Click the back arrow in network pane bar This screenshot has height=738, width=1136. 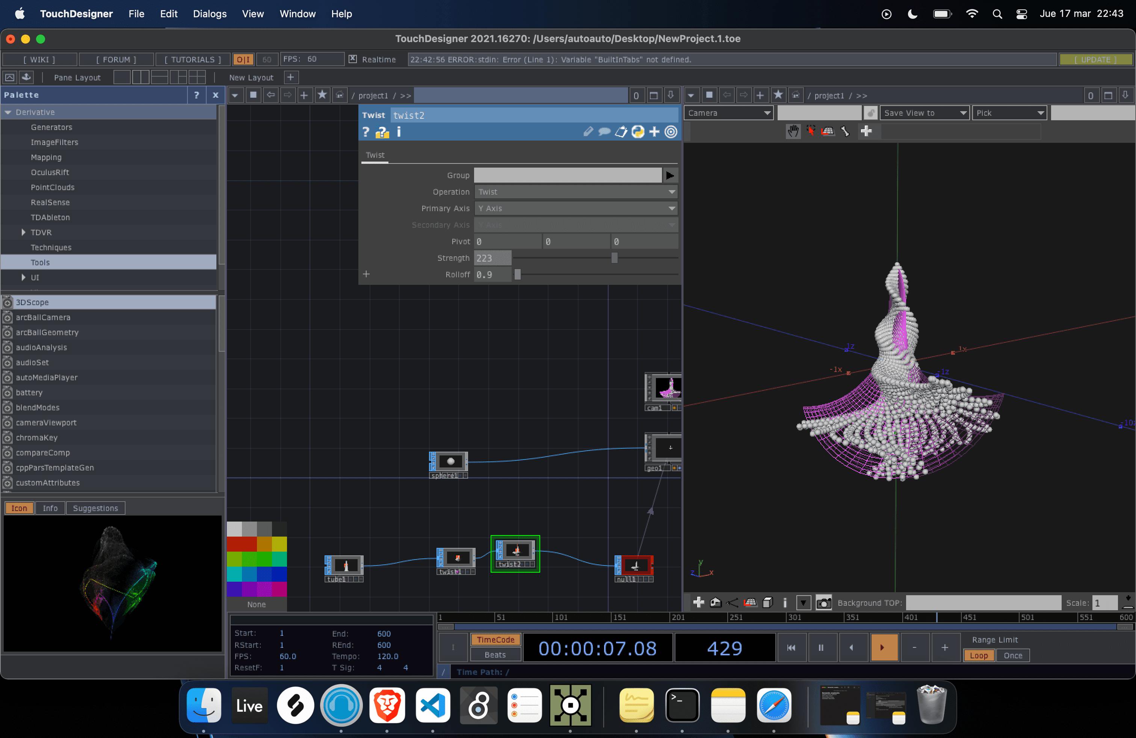coord(270,95)
